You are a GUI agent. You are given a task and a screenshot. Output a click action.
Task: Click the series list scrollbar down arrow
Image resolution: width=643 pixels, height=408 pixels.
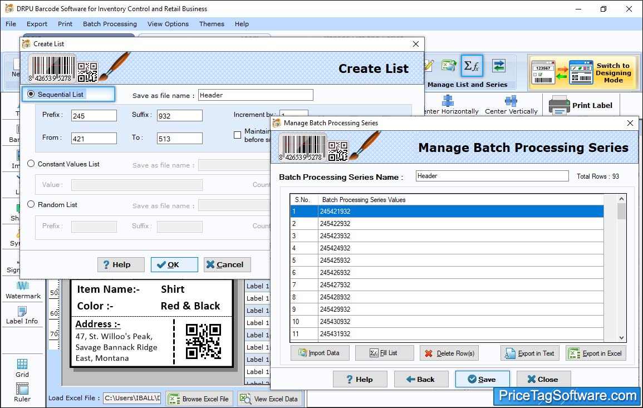coord(622,337)
